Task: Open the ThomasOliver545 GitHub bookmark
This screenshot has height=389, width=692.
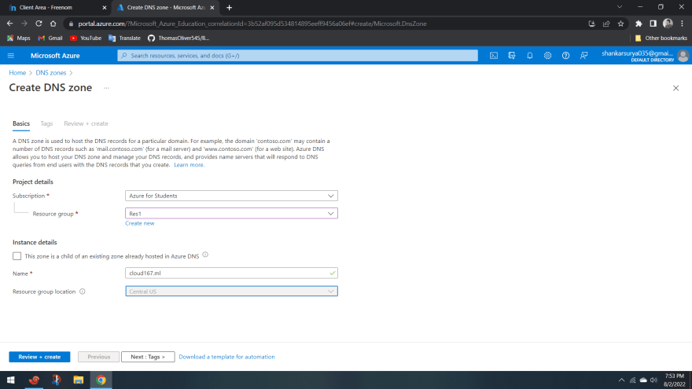Action: (179, 38)
